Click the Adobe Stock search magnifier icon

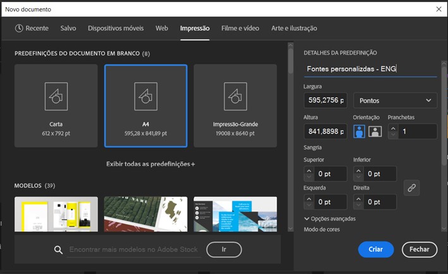pos(58,250)
